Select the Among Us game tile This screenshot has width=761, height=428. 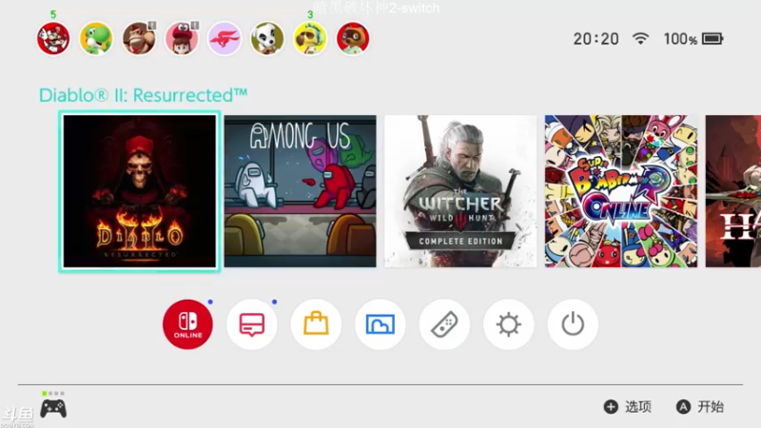click(300, 191)
